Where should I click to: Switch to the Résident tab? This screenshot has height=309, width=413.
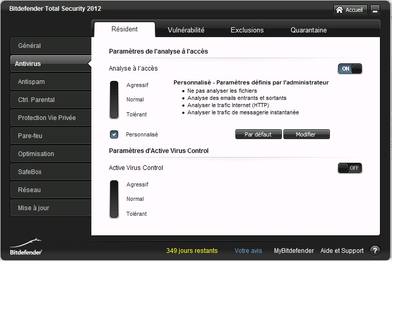coord(124,29)
